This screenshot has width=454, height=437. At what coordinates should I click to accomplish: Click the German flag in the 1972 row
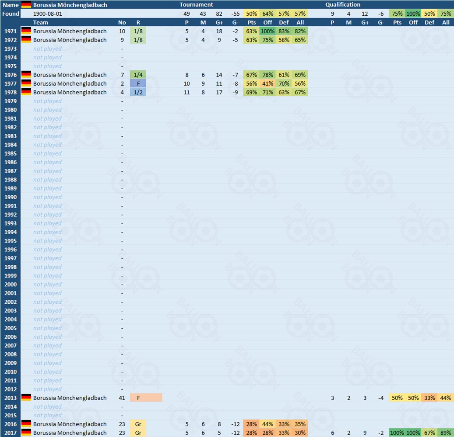pos(26,40)
